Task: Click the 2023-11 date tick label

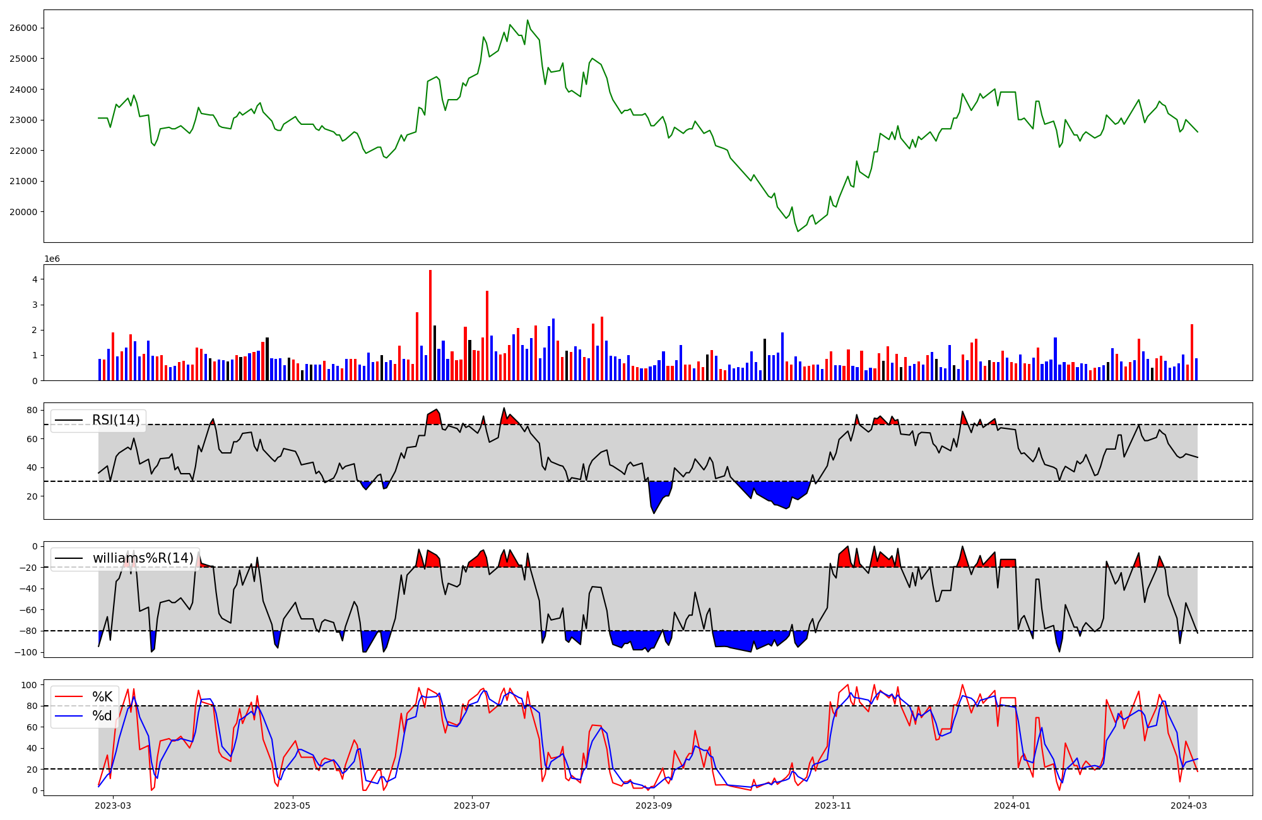Action: point(833,805)
